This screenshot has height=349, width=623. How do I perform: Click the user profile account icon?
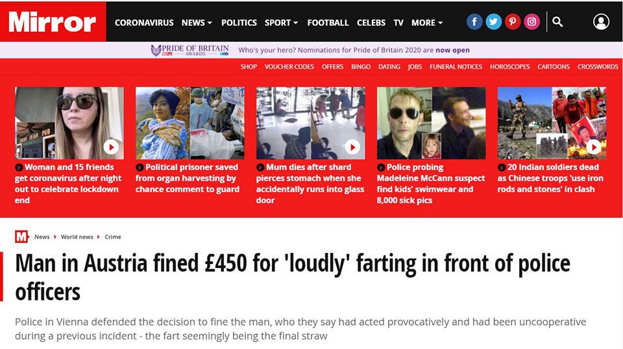click(601, 22)
